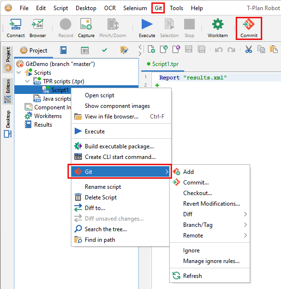Open the Git menu in the menu bar
Viewport: 281px width, 289px height.
(158, 8)
